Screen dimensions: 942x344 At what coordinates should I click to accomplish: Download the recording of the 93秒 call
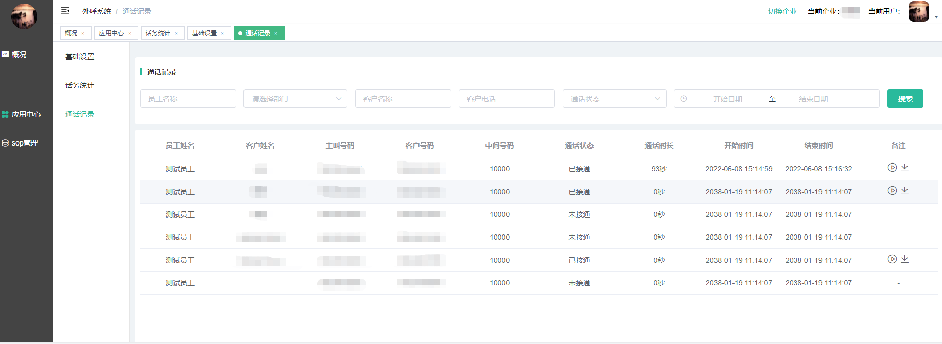coord(904,168)
